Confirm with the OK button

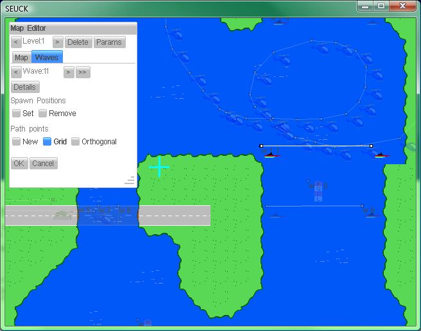(19, 163)
